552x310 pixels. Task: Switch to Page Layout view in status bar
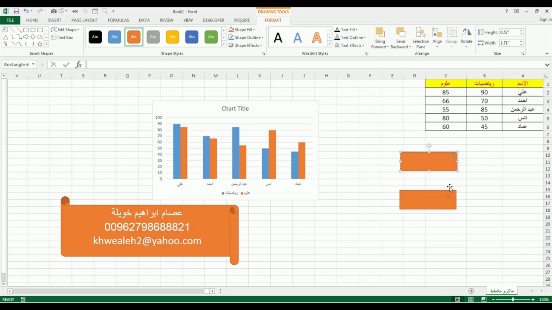(x=471, y=300)
